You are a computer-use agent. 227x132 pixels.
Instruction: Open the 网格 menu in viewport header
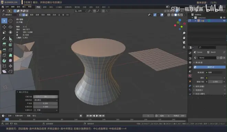(x=48, y=15)
